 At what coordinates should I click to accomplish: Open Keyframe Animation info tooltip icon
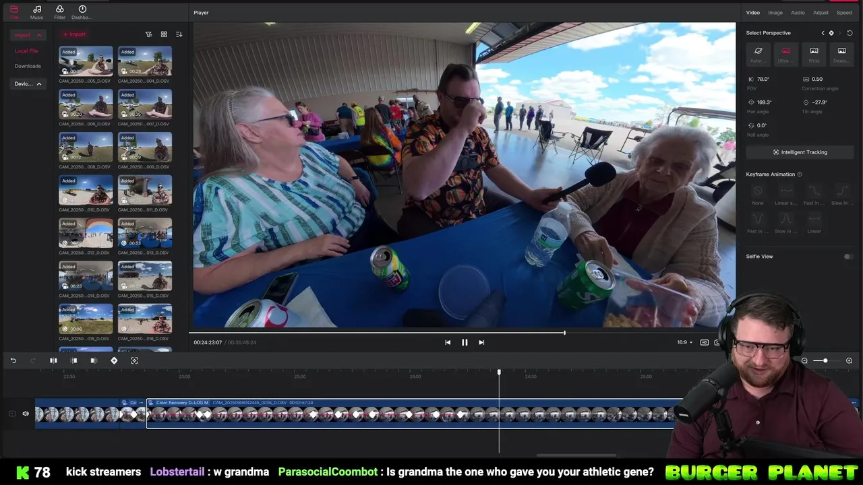click(800, 174)
